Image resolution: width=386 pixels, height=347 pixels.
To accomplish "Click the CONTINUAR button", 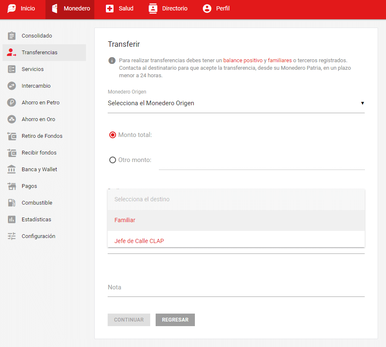I will click(x=129, y=320).
